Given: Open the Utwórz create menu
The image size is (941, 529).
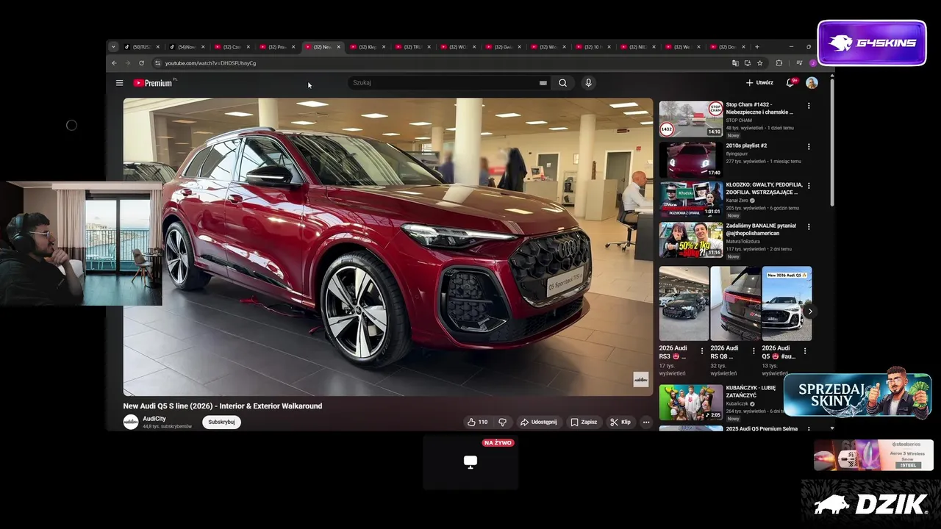Looking at the screenshot, I should [x=759, y=83].
